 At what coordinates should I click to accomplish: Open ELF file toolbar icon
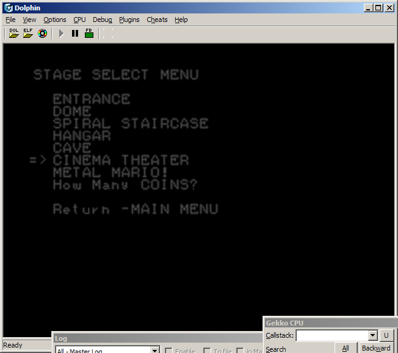point(28,33)
